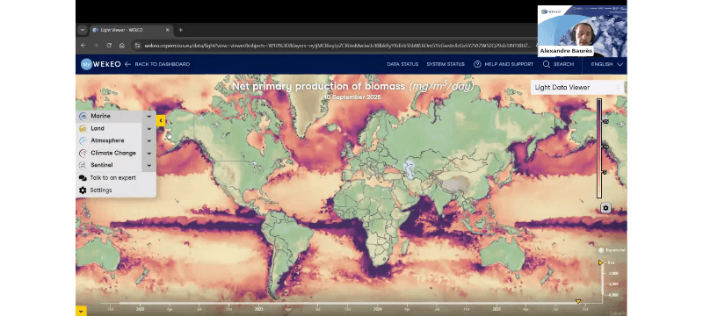This screenshot has width=703, height=316.
Task: Close the Light Viewer - WEkEO tab
Action: [167, 30]
